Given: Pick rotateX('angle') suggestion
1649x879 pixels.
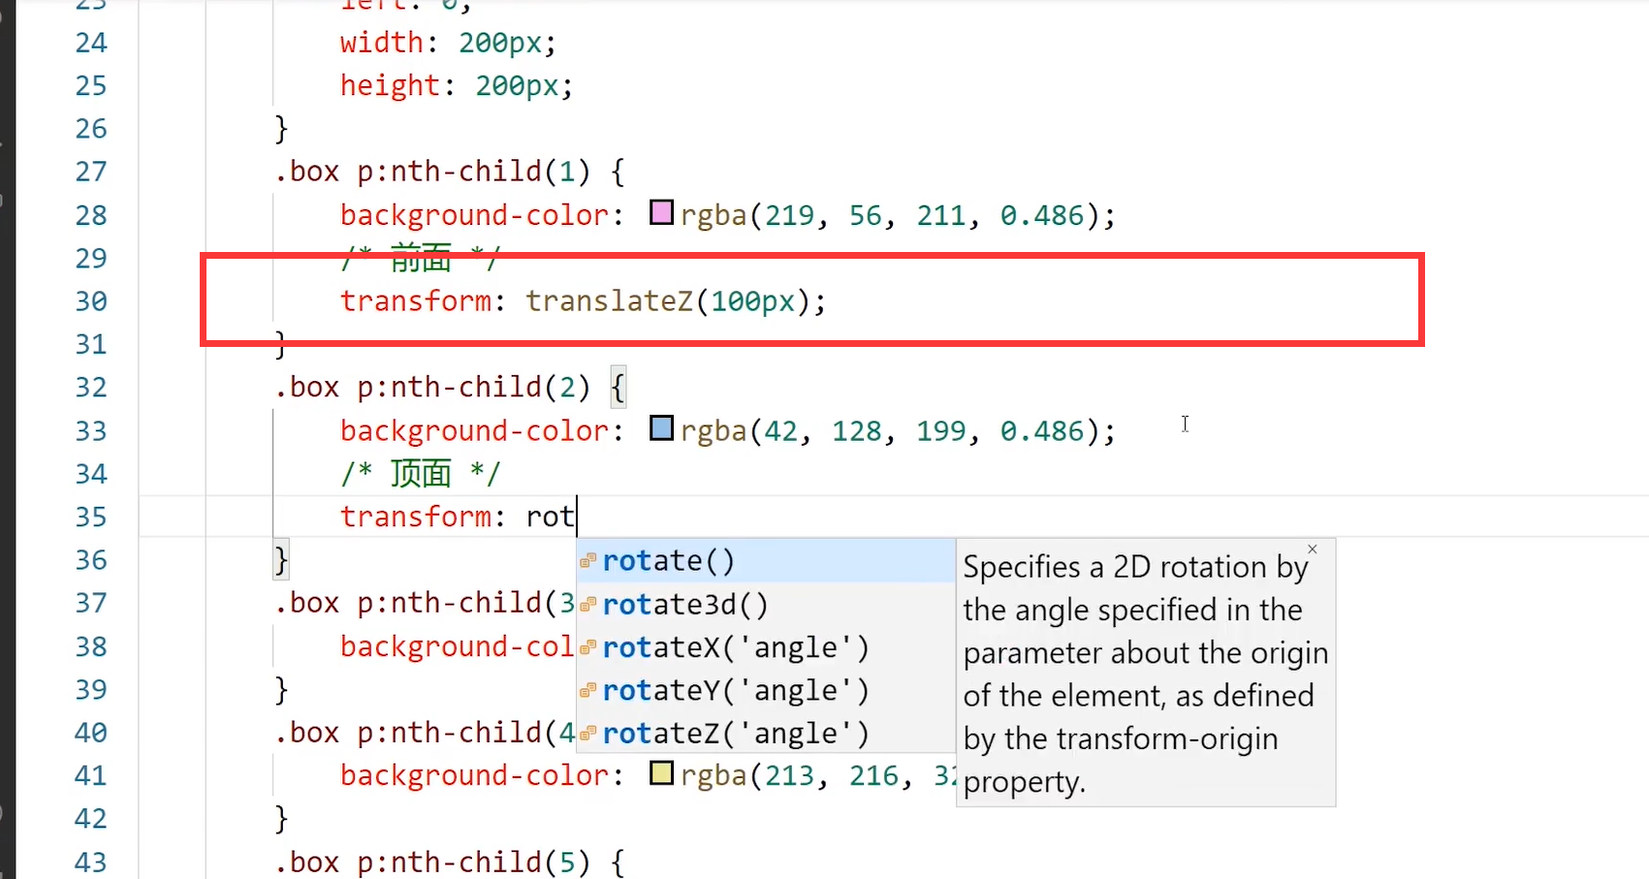Looking at the screenshot, I should [x=766, y=647].
